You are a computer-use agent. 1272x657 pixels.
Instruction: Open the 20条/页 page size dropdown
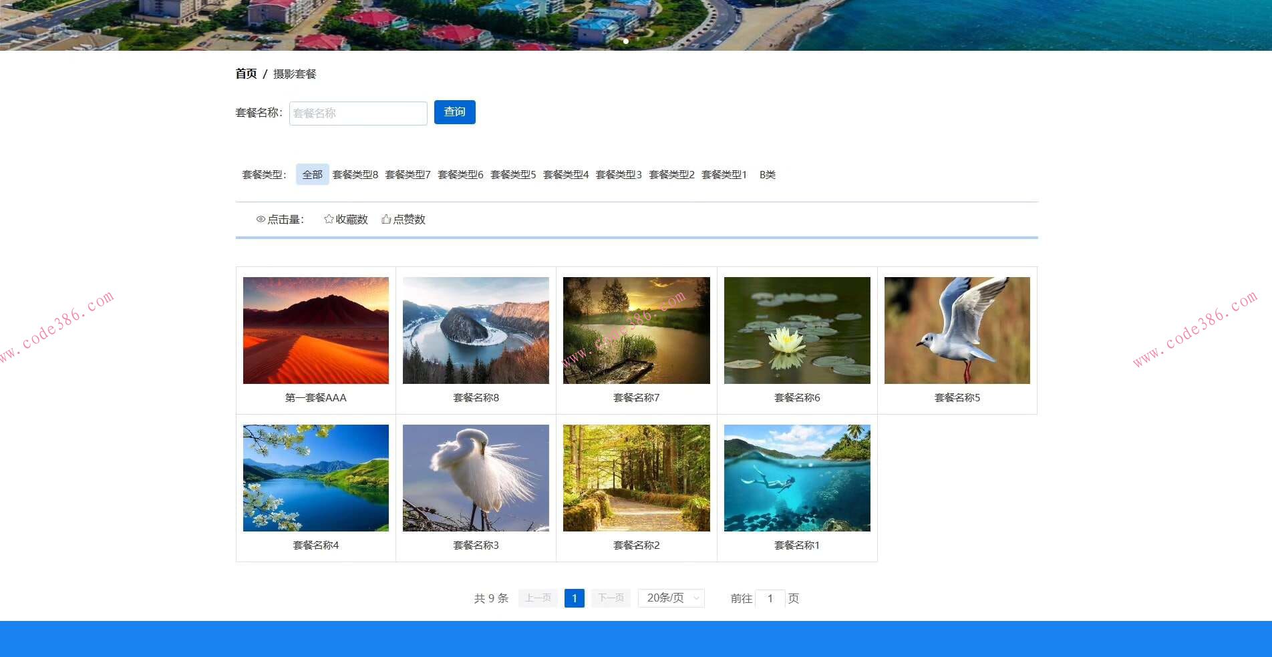[670, 598]
